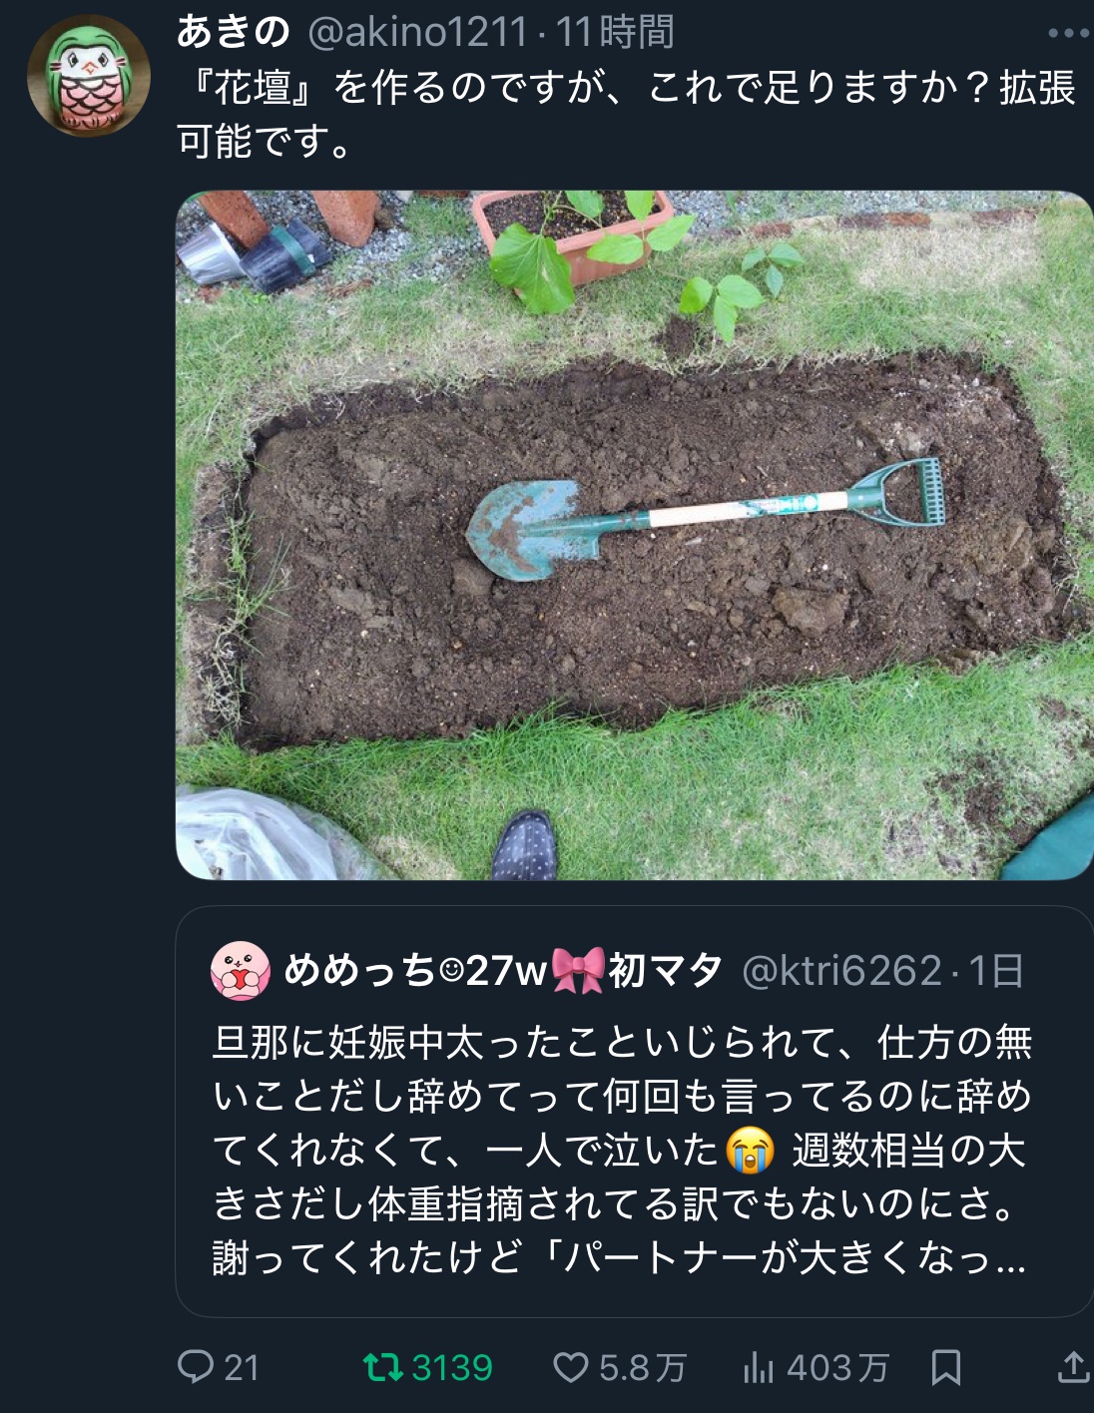Open the @akino1211 handle
Image resolution: width=1094 pixels, height=1413 pixels.
417,33
